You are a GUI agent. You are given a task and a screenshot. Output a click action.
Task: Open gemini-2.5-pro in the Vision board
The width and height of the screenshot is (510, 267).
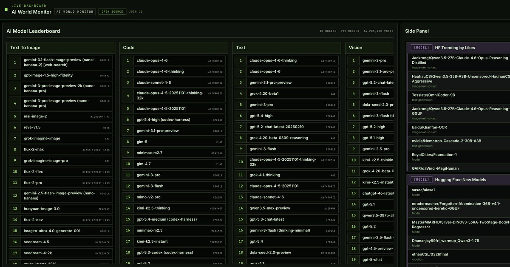[371, 149]
